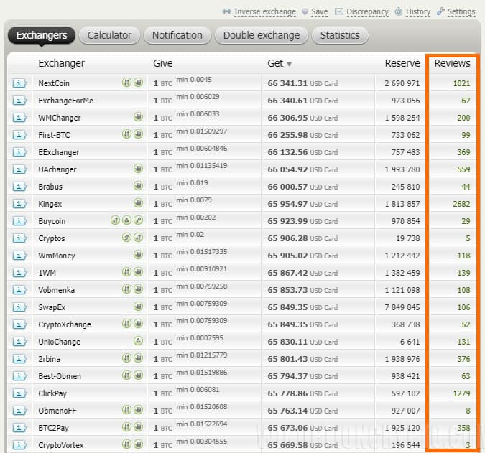
Task: Toggle the Get column sort arrow
Action: click(290, 64)
